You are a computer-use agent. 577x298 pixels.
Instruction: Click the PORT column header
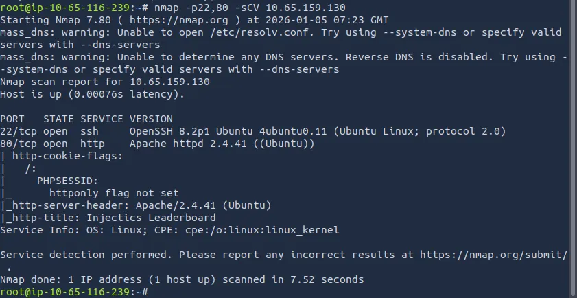click(12, 119)
